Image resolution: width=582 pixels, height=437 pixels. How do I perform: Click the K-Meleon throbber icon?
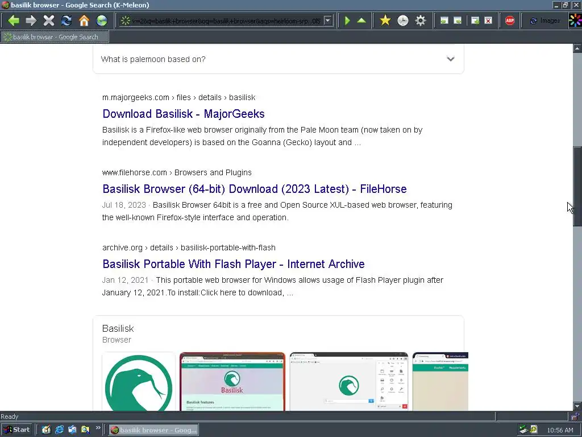[575, 20]
